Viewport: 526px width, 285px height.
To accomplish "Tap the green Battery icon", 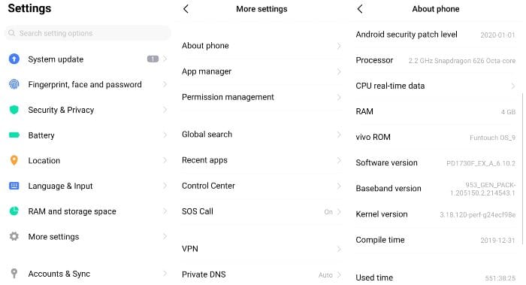I will (14, 135).
